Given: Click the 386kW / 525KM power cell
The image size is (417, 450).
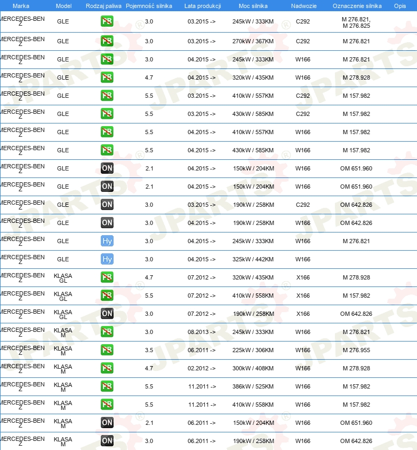Looking at the screenshot, I should tap(253, 386).
